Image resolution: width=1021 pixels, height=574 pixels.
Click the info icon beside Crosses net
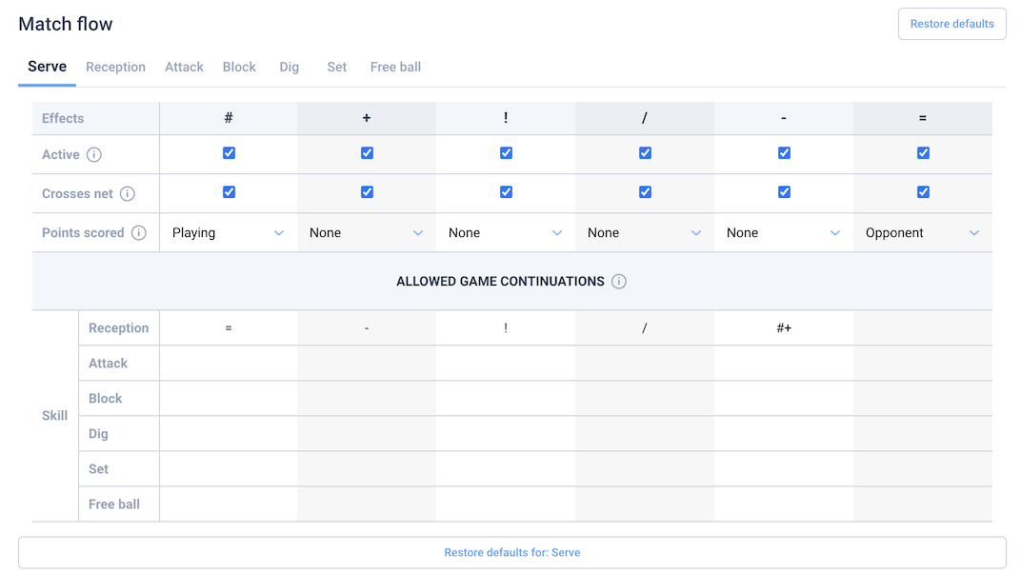(128, 193)
